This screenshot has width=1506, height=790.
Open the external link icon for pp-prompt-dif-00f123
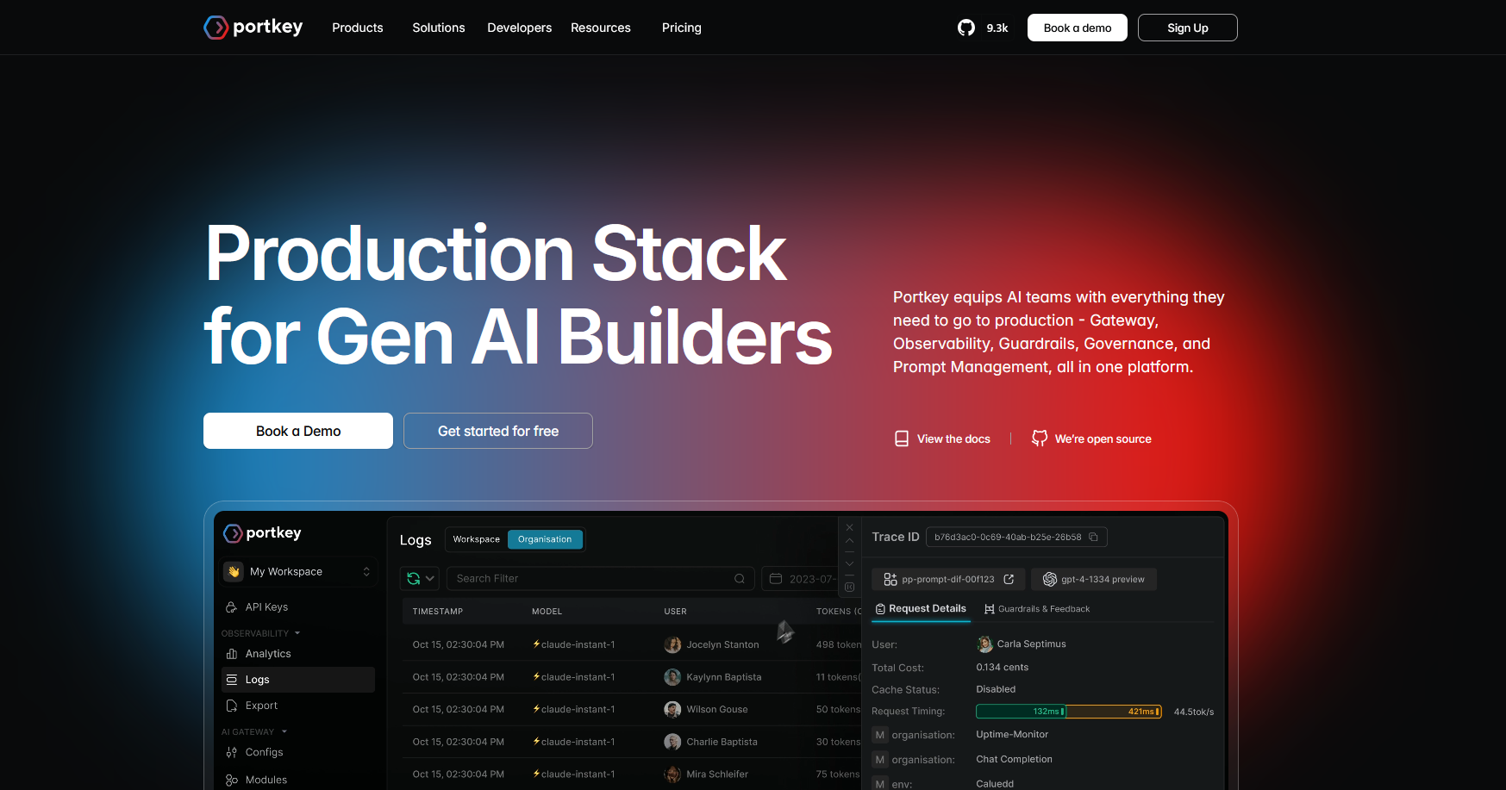[x=1009, y=579]
